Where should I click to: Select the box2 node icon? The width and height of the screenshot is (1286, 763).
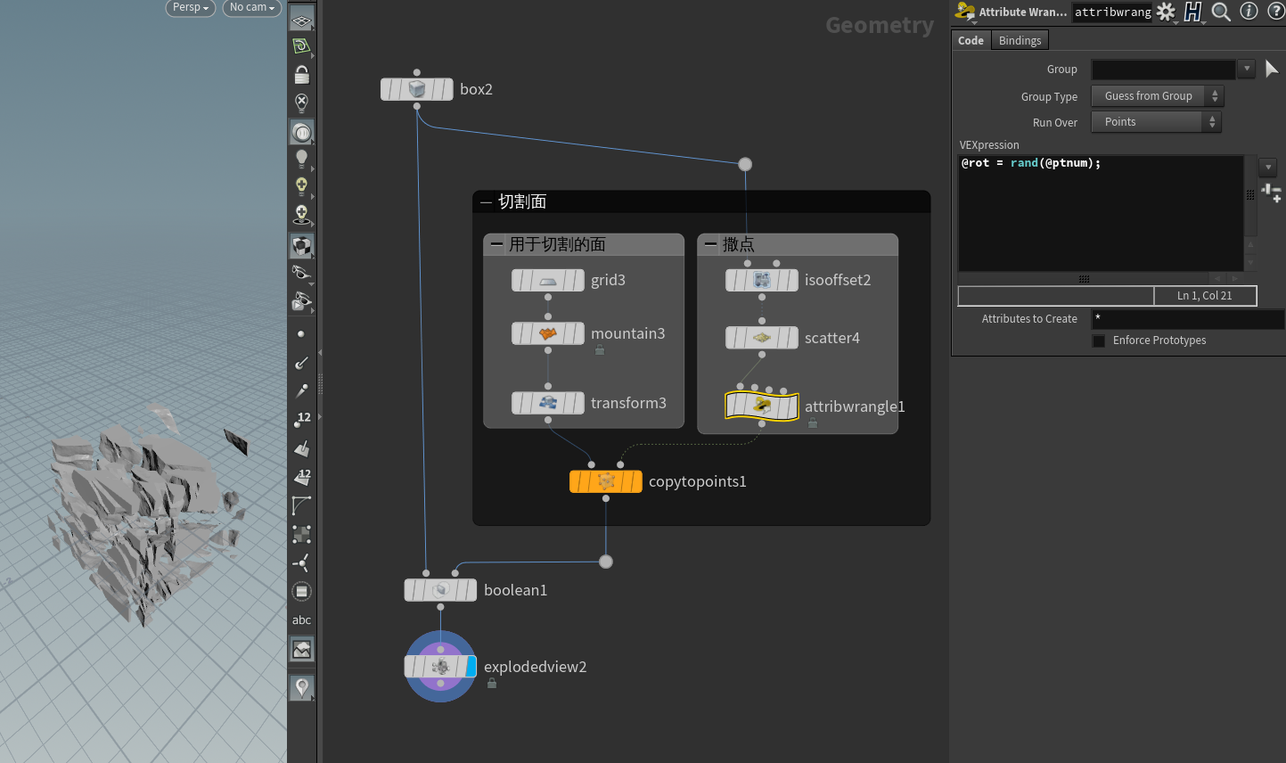(417, 89)
